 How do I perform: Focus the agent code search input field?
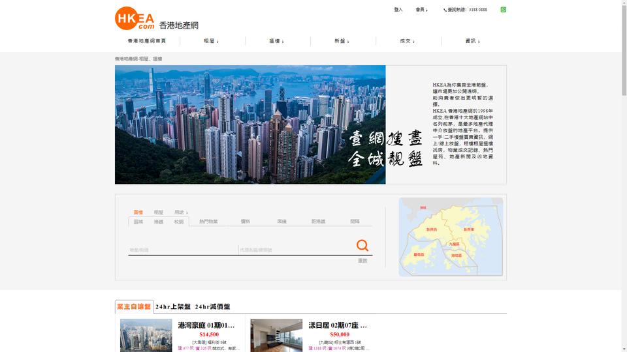point(296,250)
